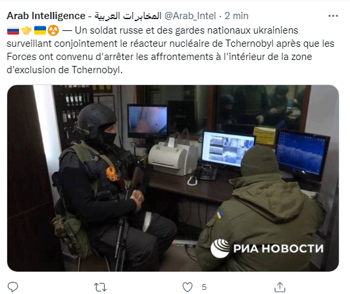This screenshot has width=350, height=294.
Task: Enlarge the attached control room photo
Action: pyautogui.click(x=173, y=178)
